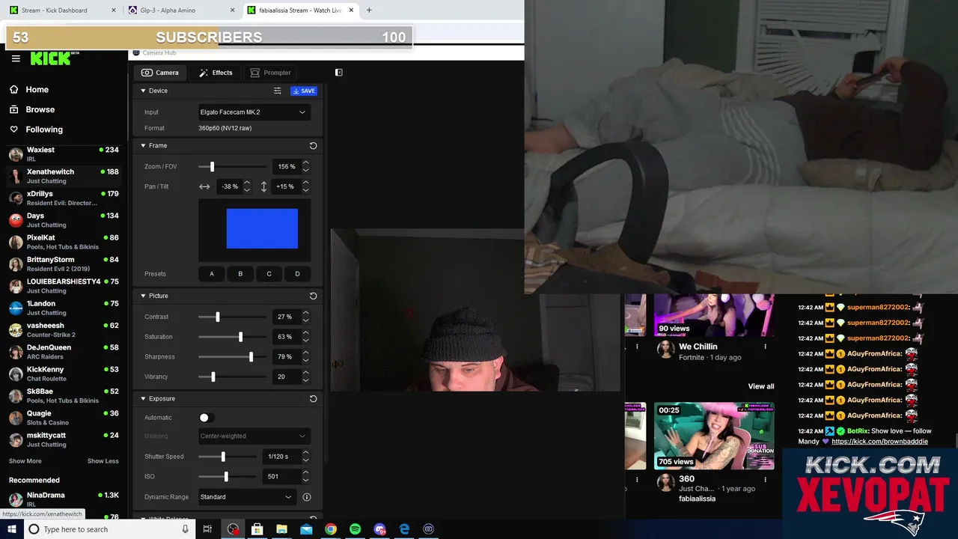Open Xenathewitch channel in sidebar
Screen dimensions: 958x539
click(64, 176)
